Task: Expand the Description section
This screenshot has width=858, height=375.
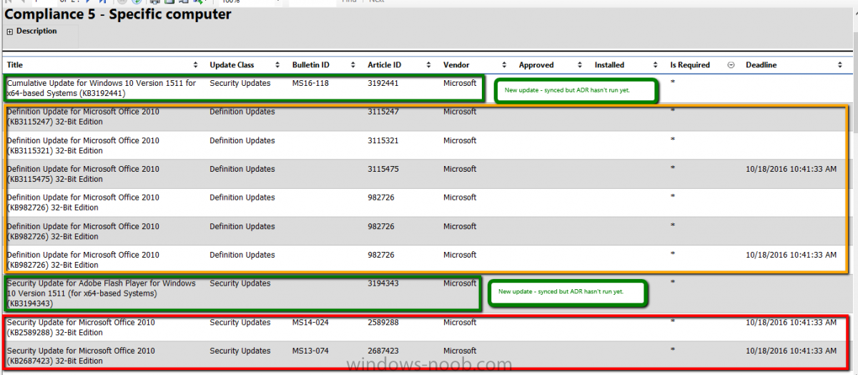Action: 10,31
